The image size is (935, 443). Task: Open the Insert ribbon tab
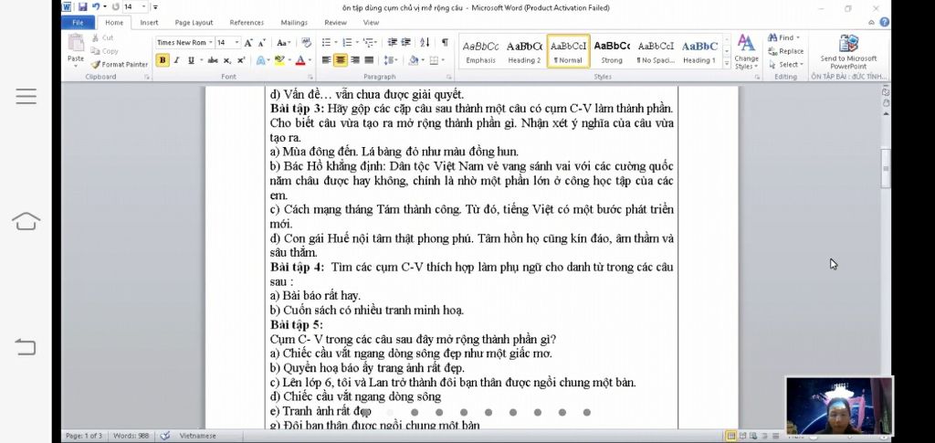point(149,23)
